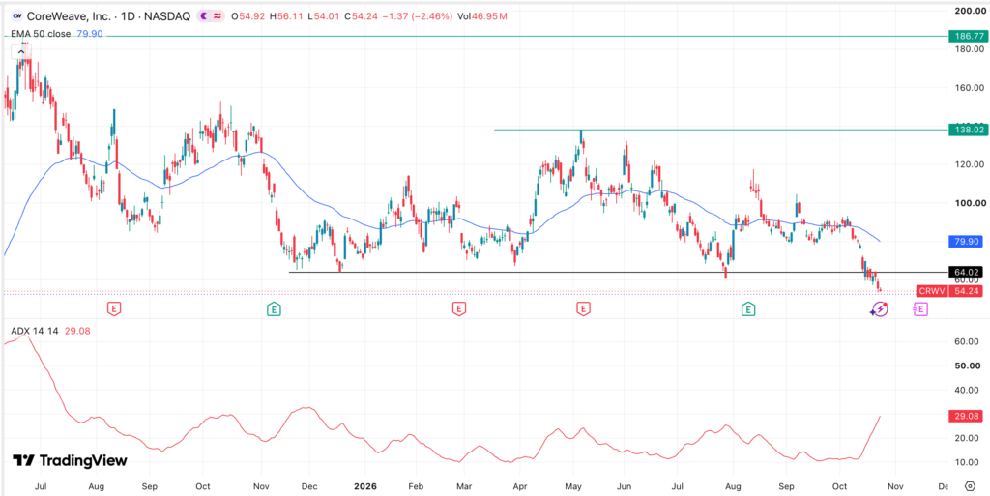Click the 40.00 ADX scale label
Image resolution: width=990 pixels, height=496 pixels.
coord(969,390)
